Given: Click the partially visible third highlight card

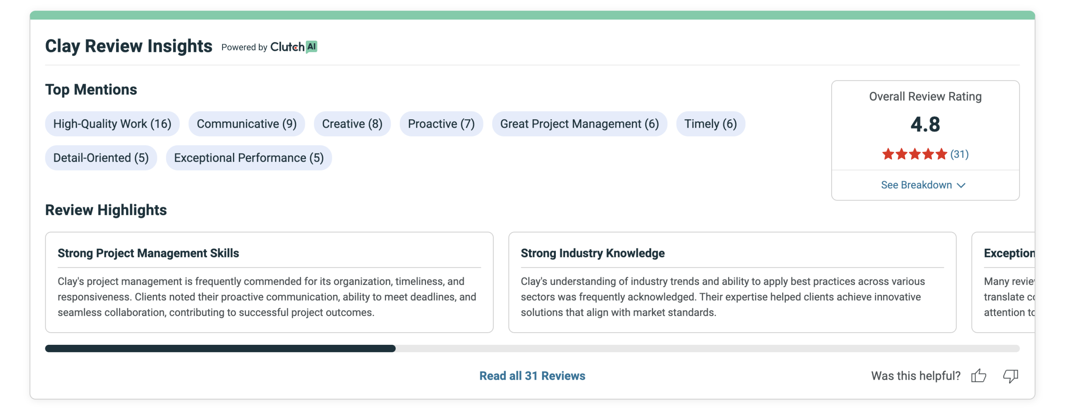Looking at the screenshot, I should click(1007, 282).
